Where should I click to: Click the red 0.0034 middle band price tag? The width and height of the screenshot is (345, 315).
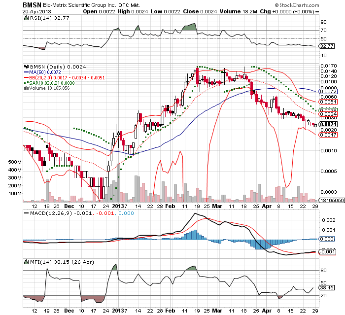tap(328, 114)
